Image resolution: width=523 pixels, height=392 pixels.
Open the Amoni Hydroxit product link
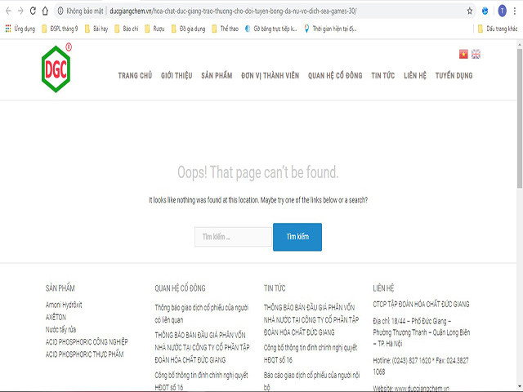point(64,305)
